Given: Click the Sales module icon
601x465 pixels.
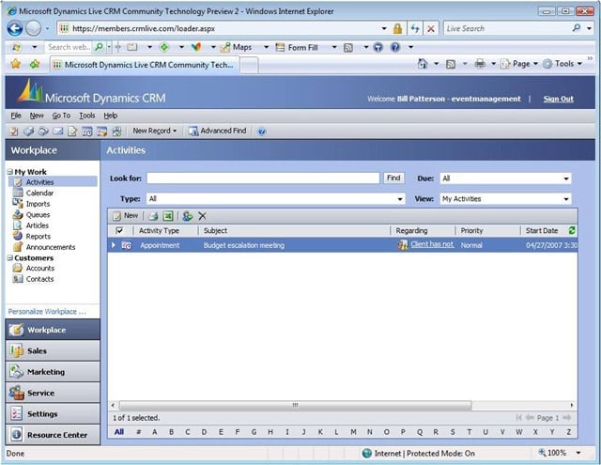Looking at the screenshot, I should click(x=17, y=350).
